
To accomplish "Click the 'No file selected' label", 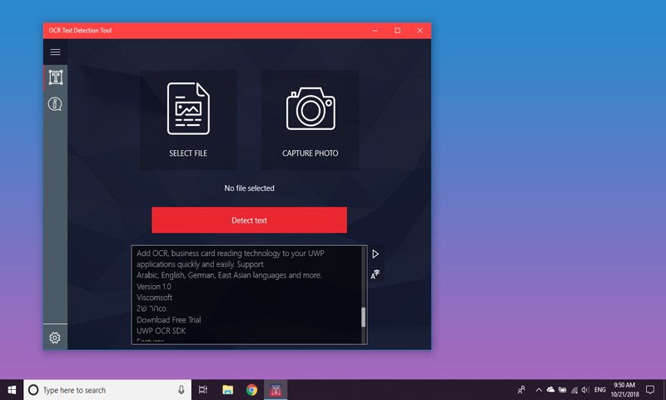I will (249, 187).
